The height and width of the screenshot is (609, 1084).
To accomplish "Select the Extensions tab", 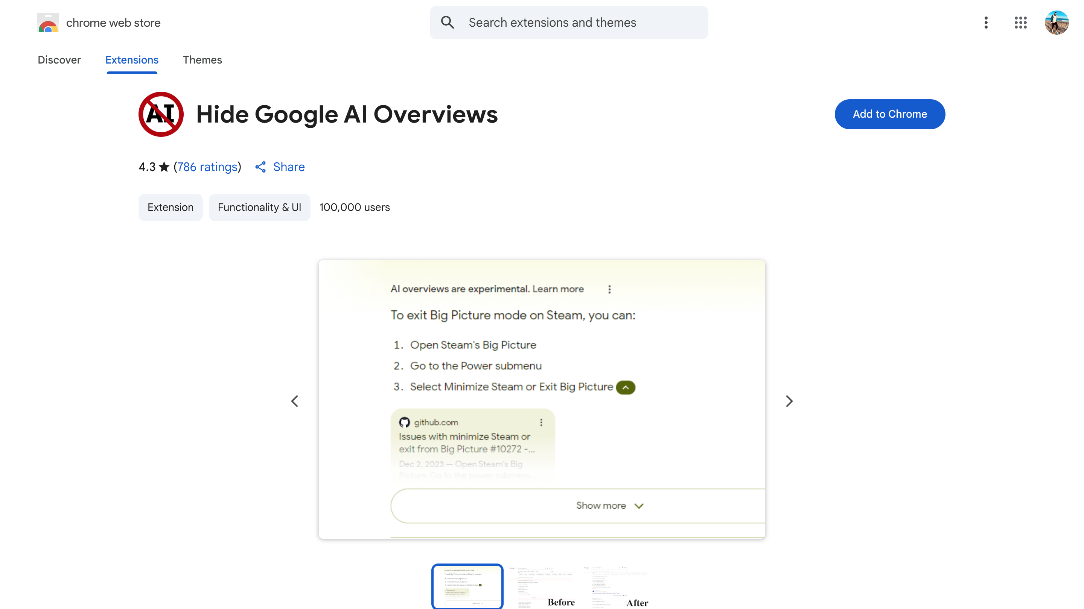I will coord(132,60).
